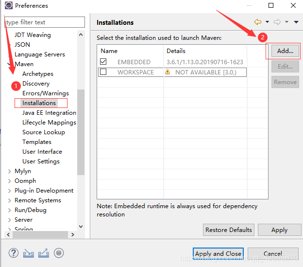
Task: Open User Interface page
Action: point(42,151)
